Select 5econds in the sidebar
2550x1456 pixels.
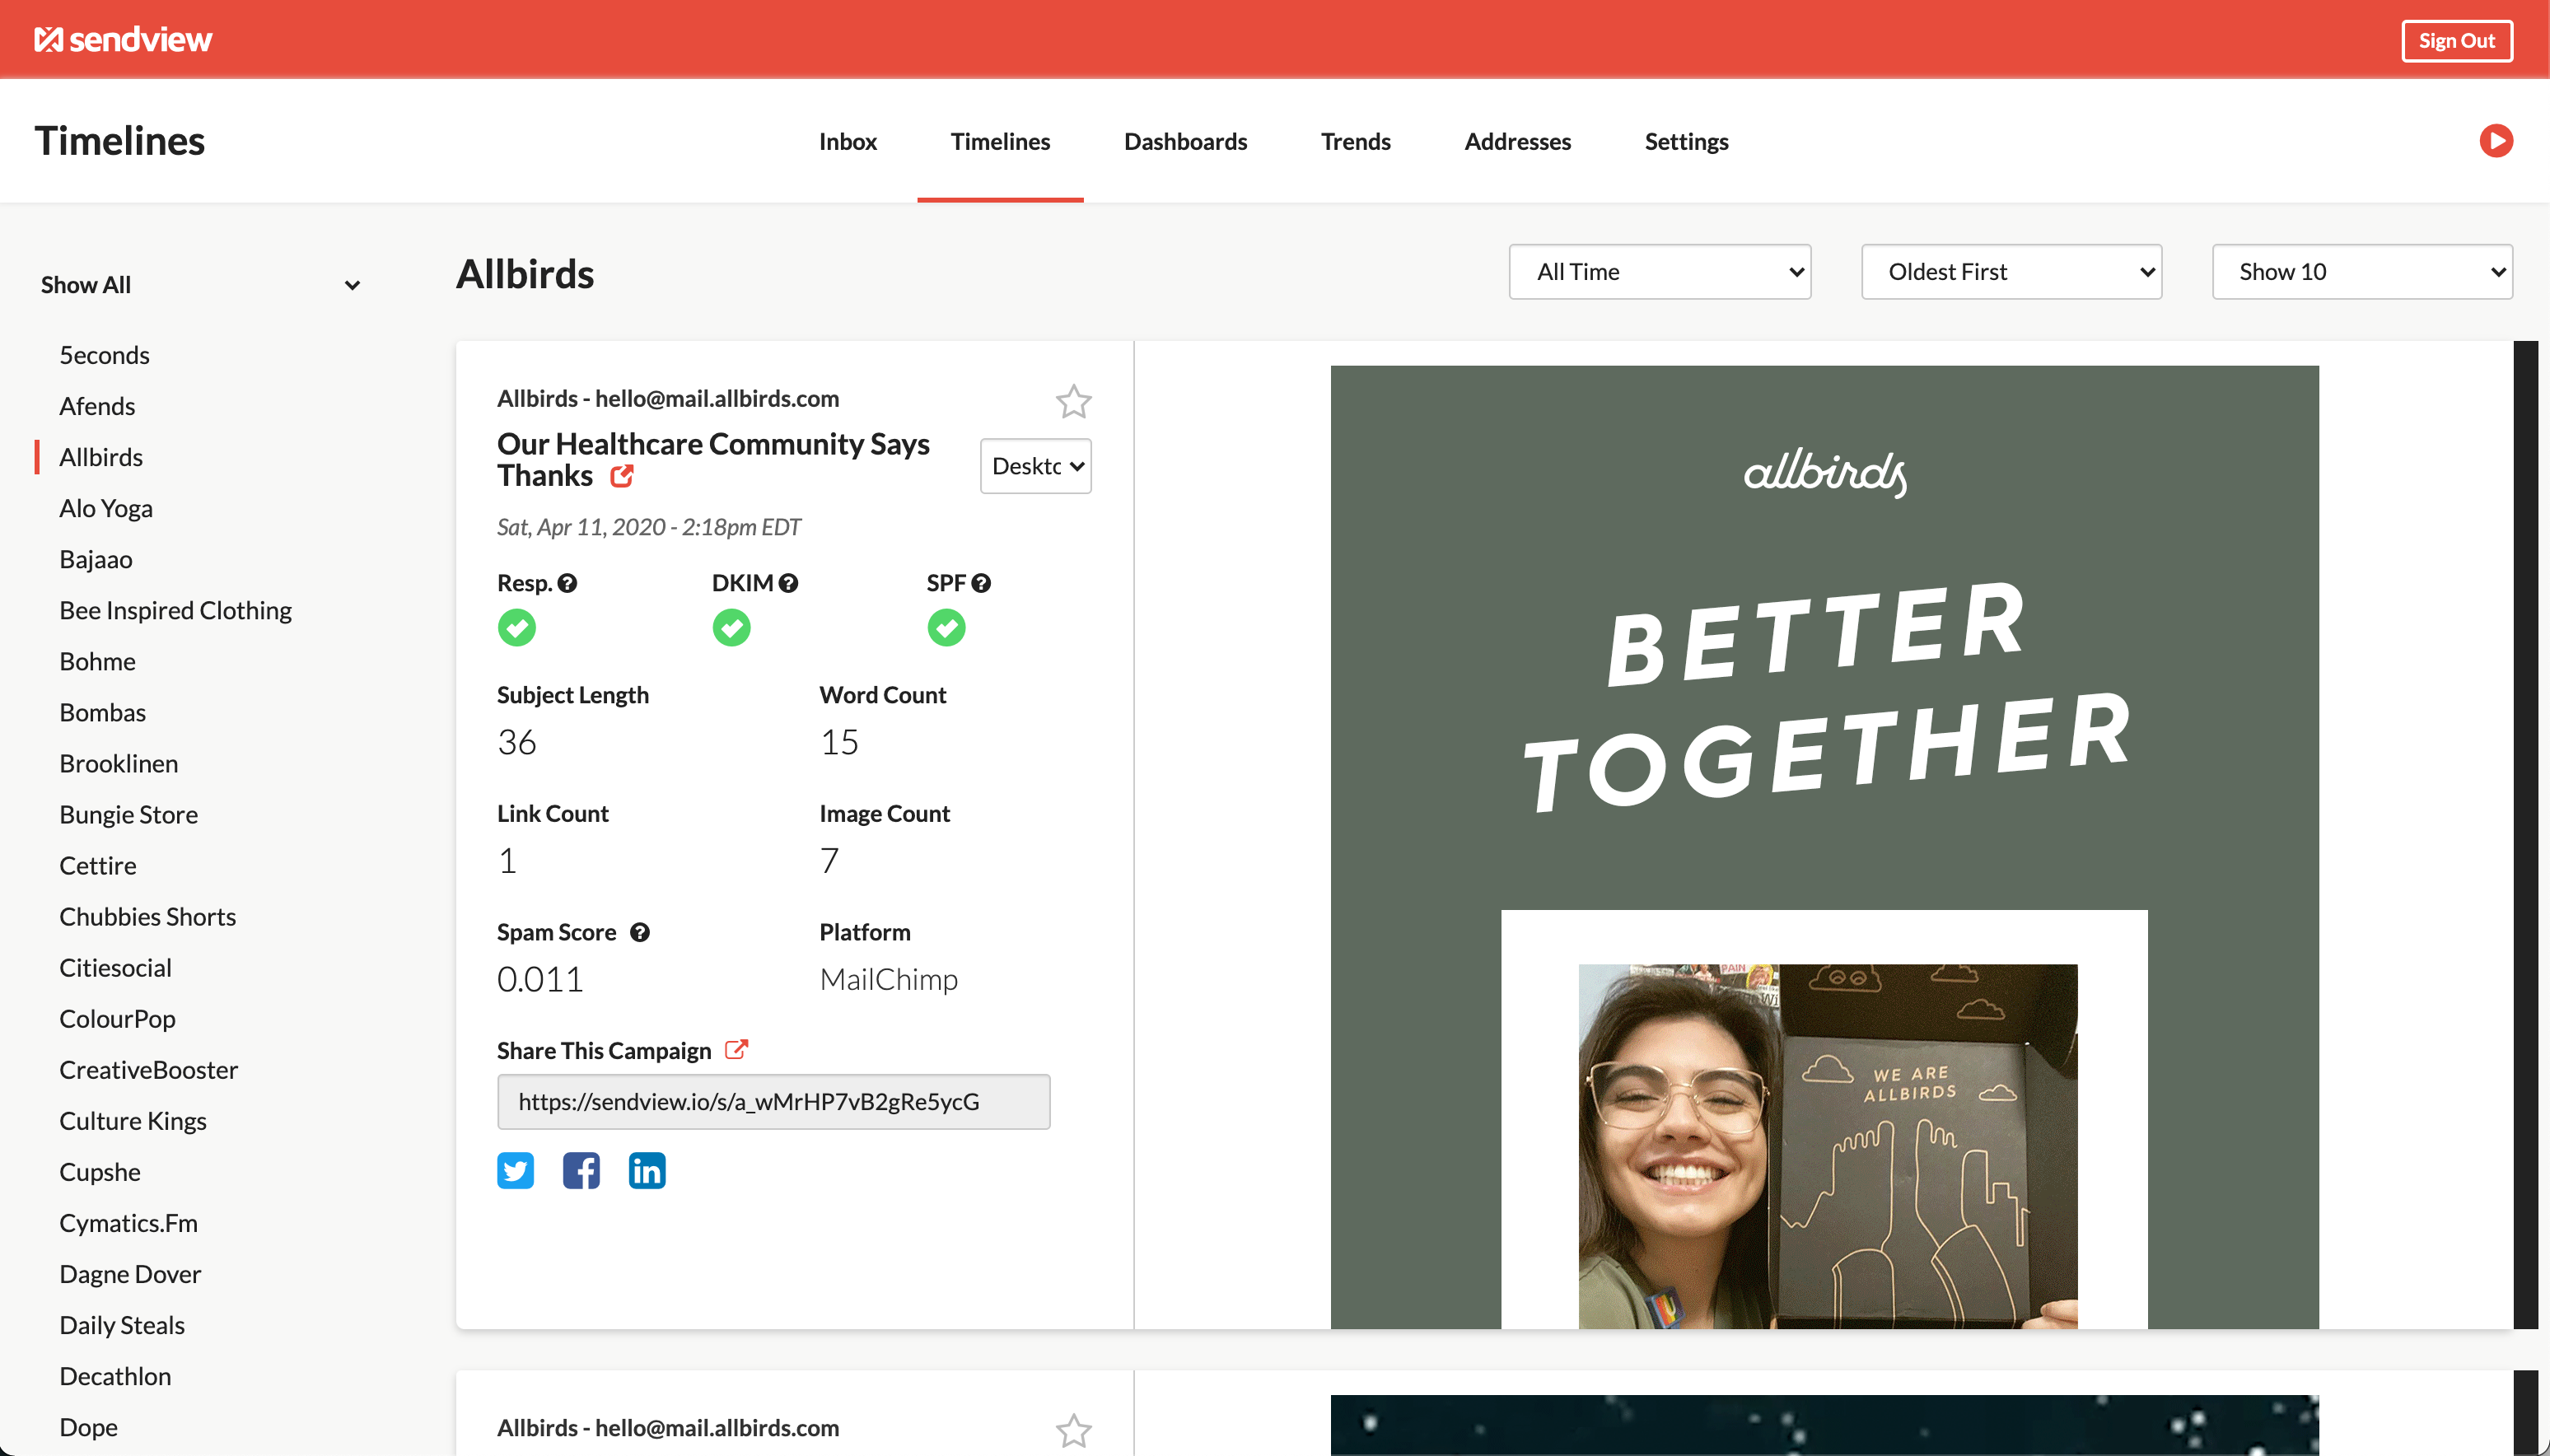(x=104, y=355)
